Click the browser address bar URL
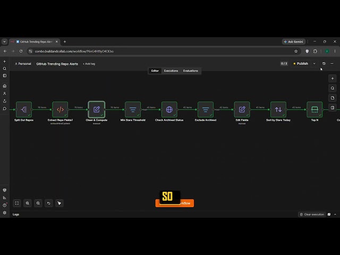 (x=74, y=52)
